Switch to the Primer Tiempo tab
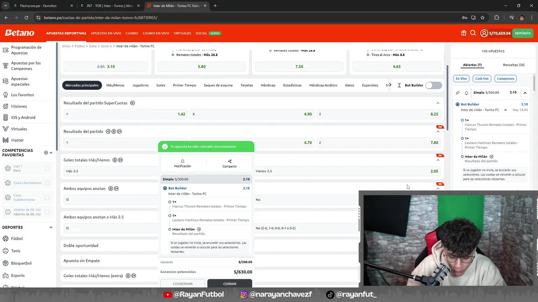The image size is (538, 302). [x=185, y=85]
